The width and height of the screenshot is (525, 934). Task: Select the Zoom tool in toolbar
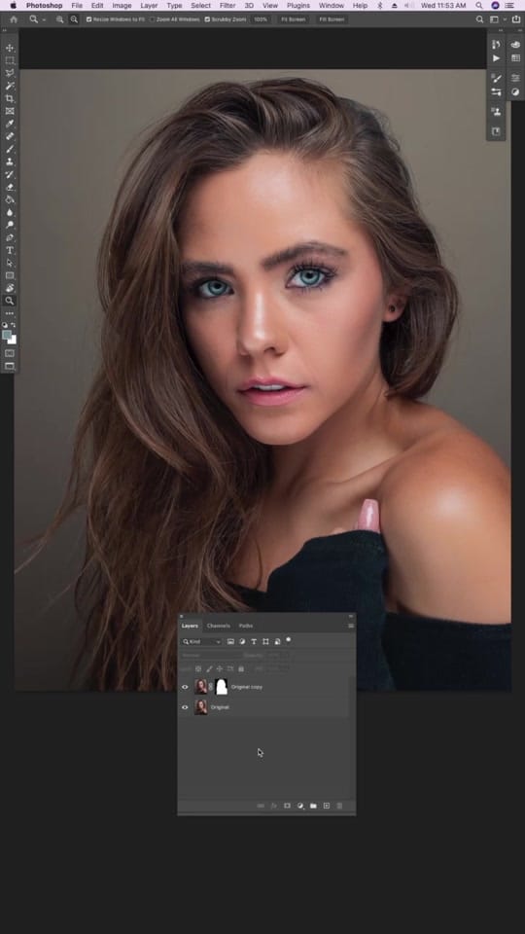[x=10, y=301]
